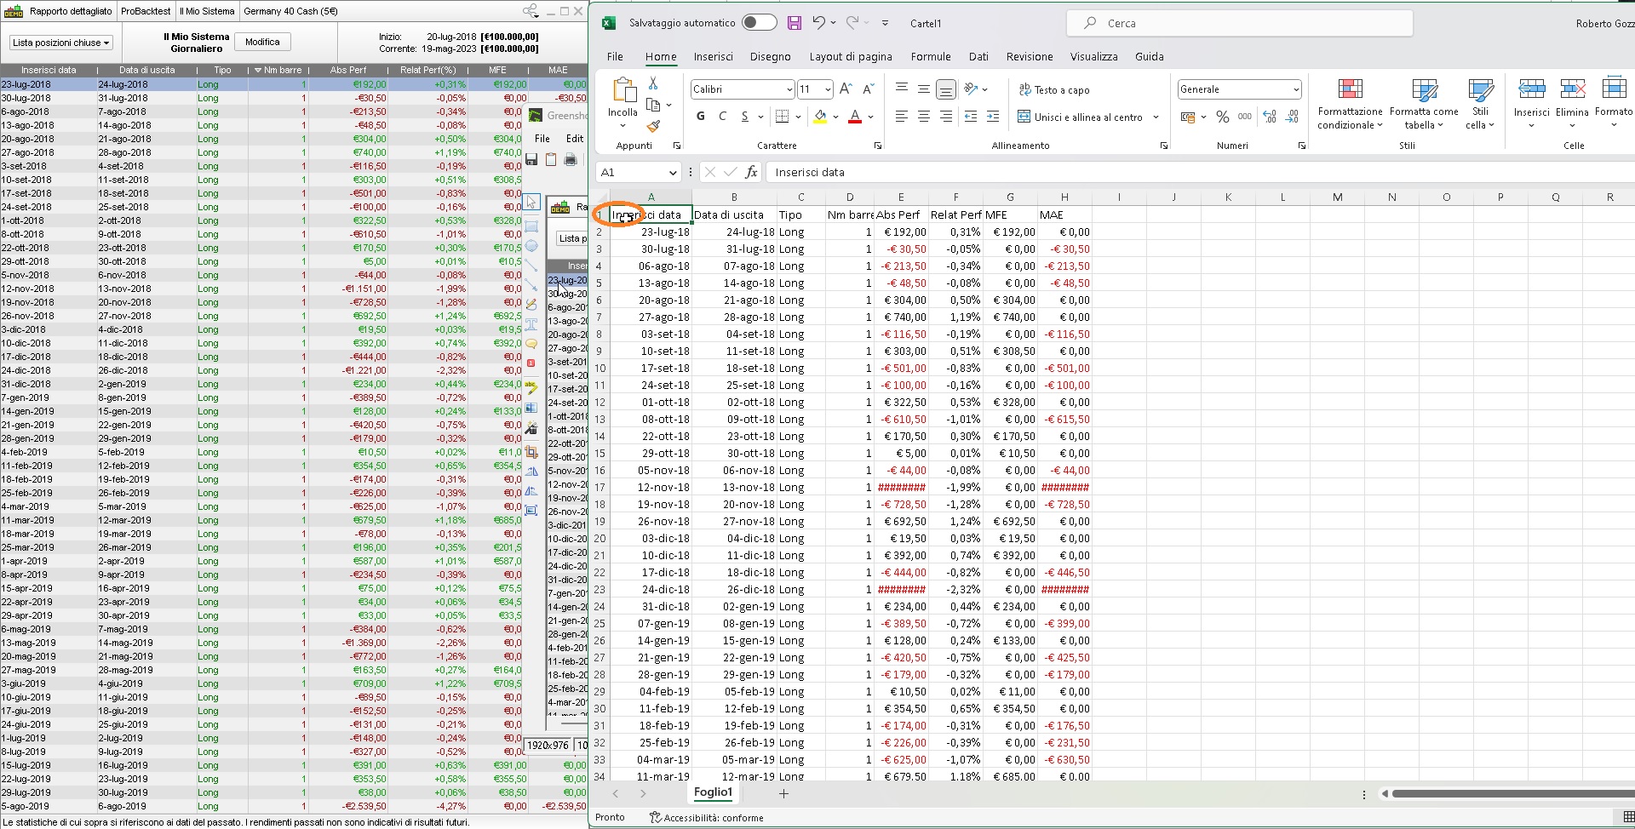The height and width of the screenshot is (829, 1635).
Task: Click the Format Painter brush in Excel
Action: pos(653,126)
